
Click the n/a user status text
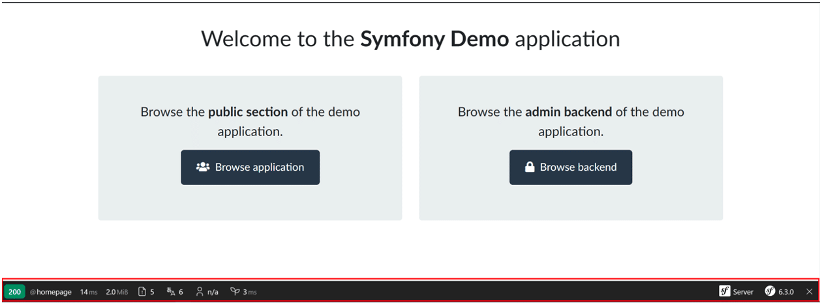pos(213,292)
